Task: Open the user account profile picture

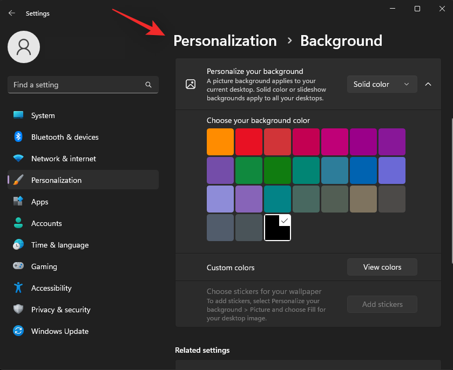Action: (x=23, y=47)
